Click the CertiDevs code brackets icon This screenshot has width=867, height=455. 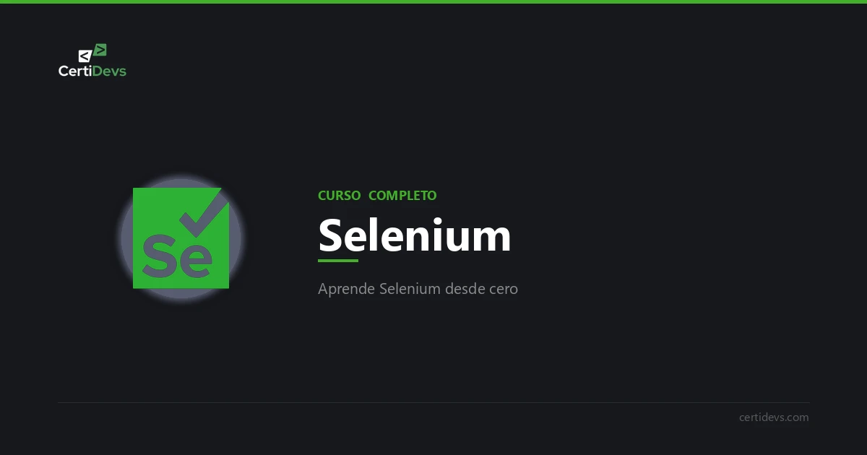click(92, 53)
